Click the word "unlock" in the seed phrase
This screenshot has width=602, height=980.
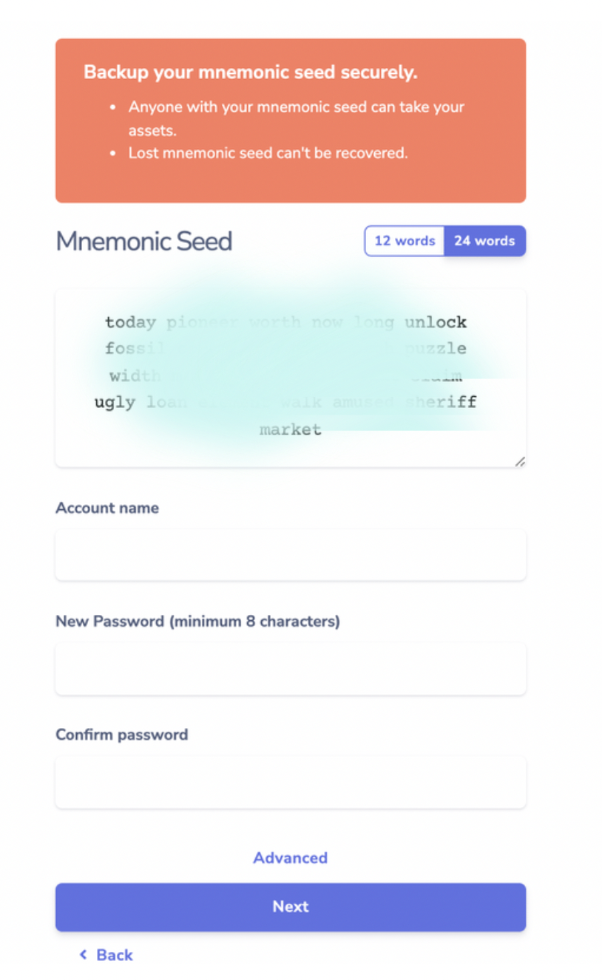(436, 322)
